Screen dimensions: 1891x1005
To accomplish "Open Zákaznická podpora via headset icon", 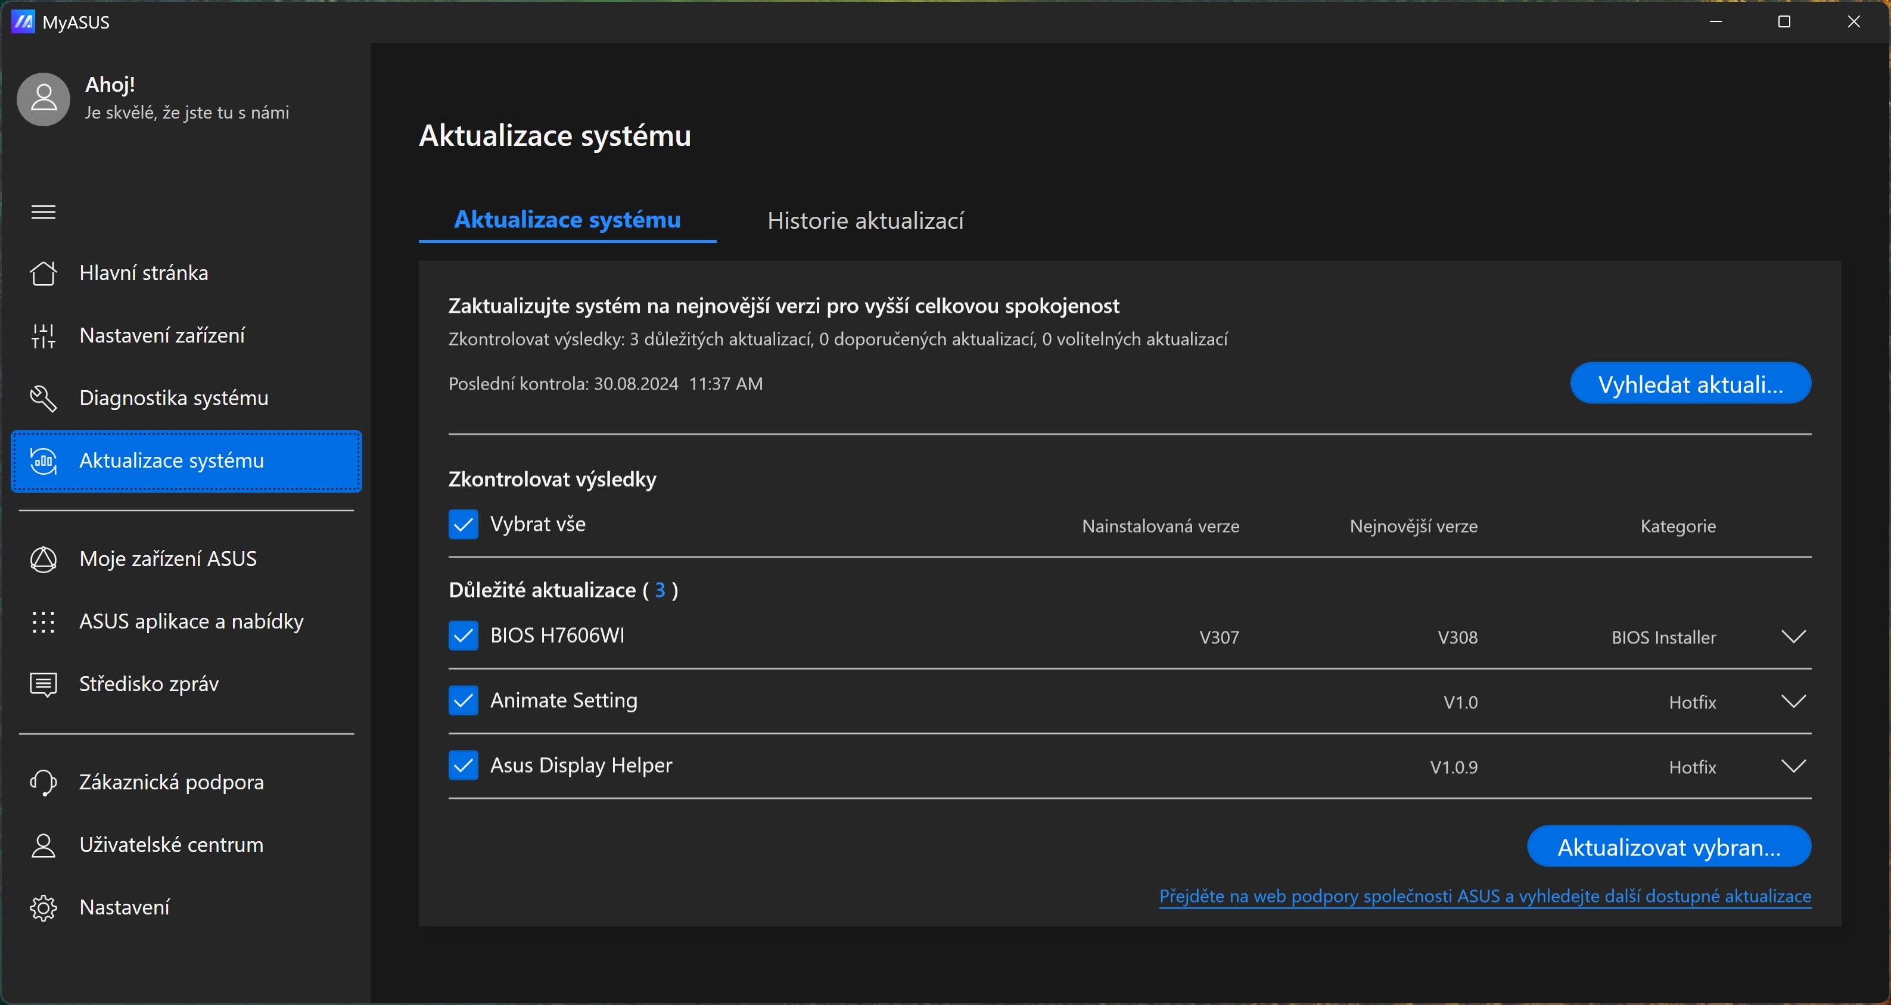I will [x=43, y=782].
